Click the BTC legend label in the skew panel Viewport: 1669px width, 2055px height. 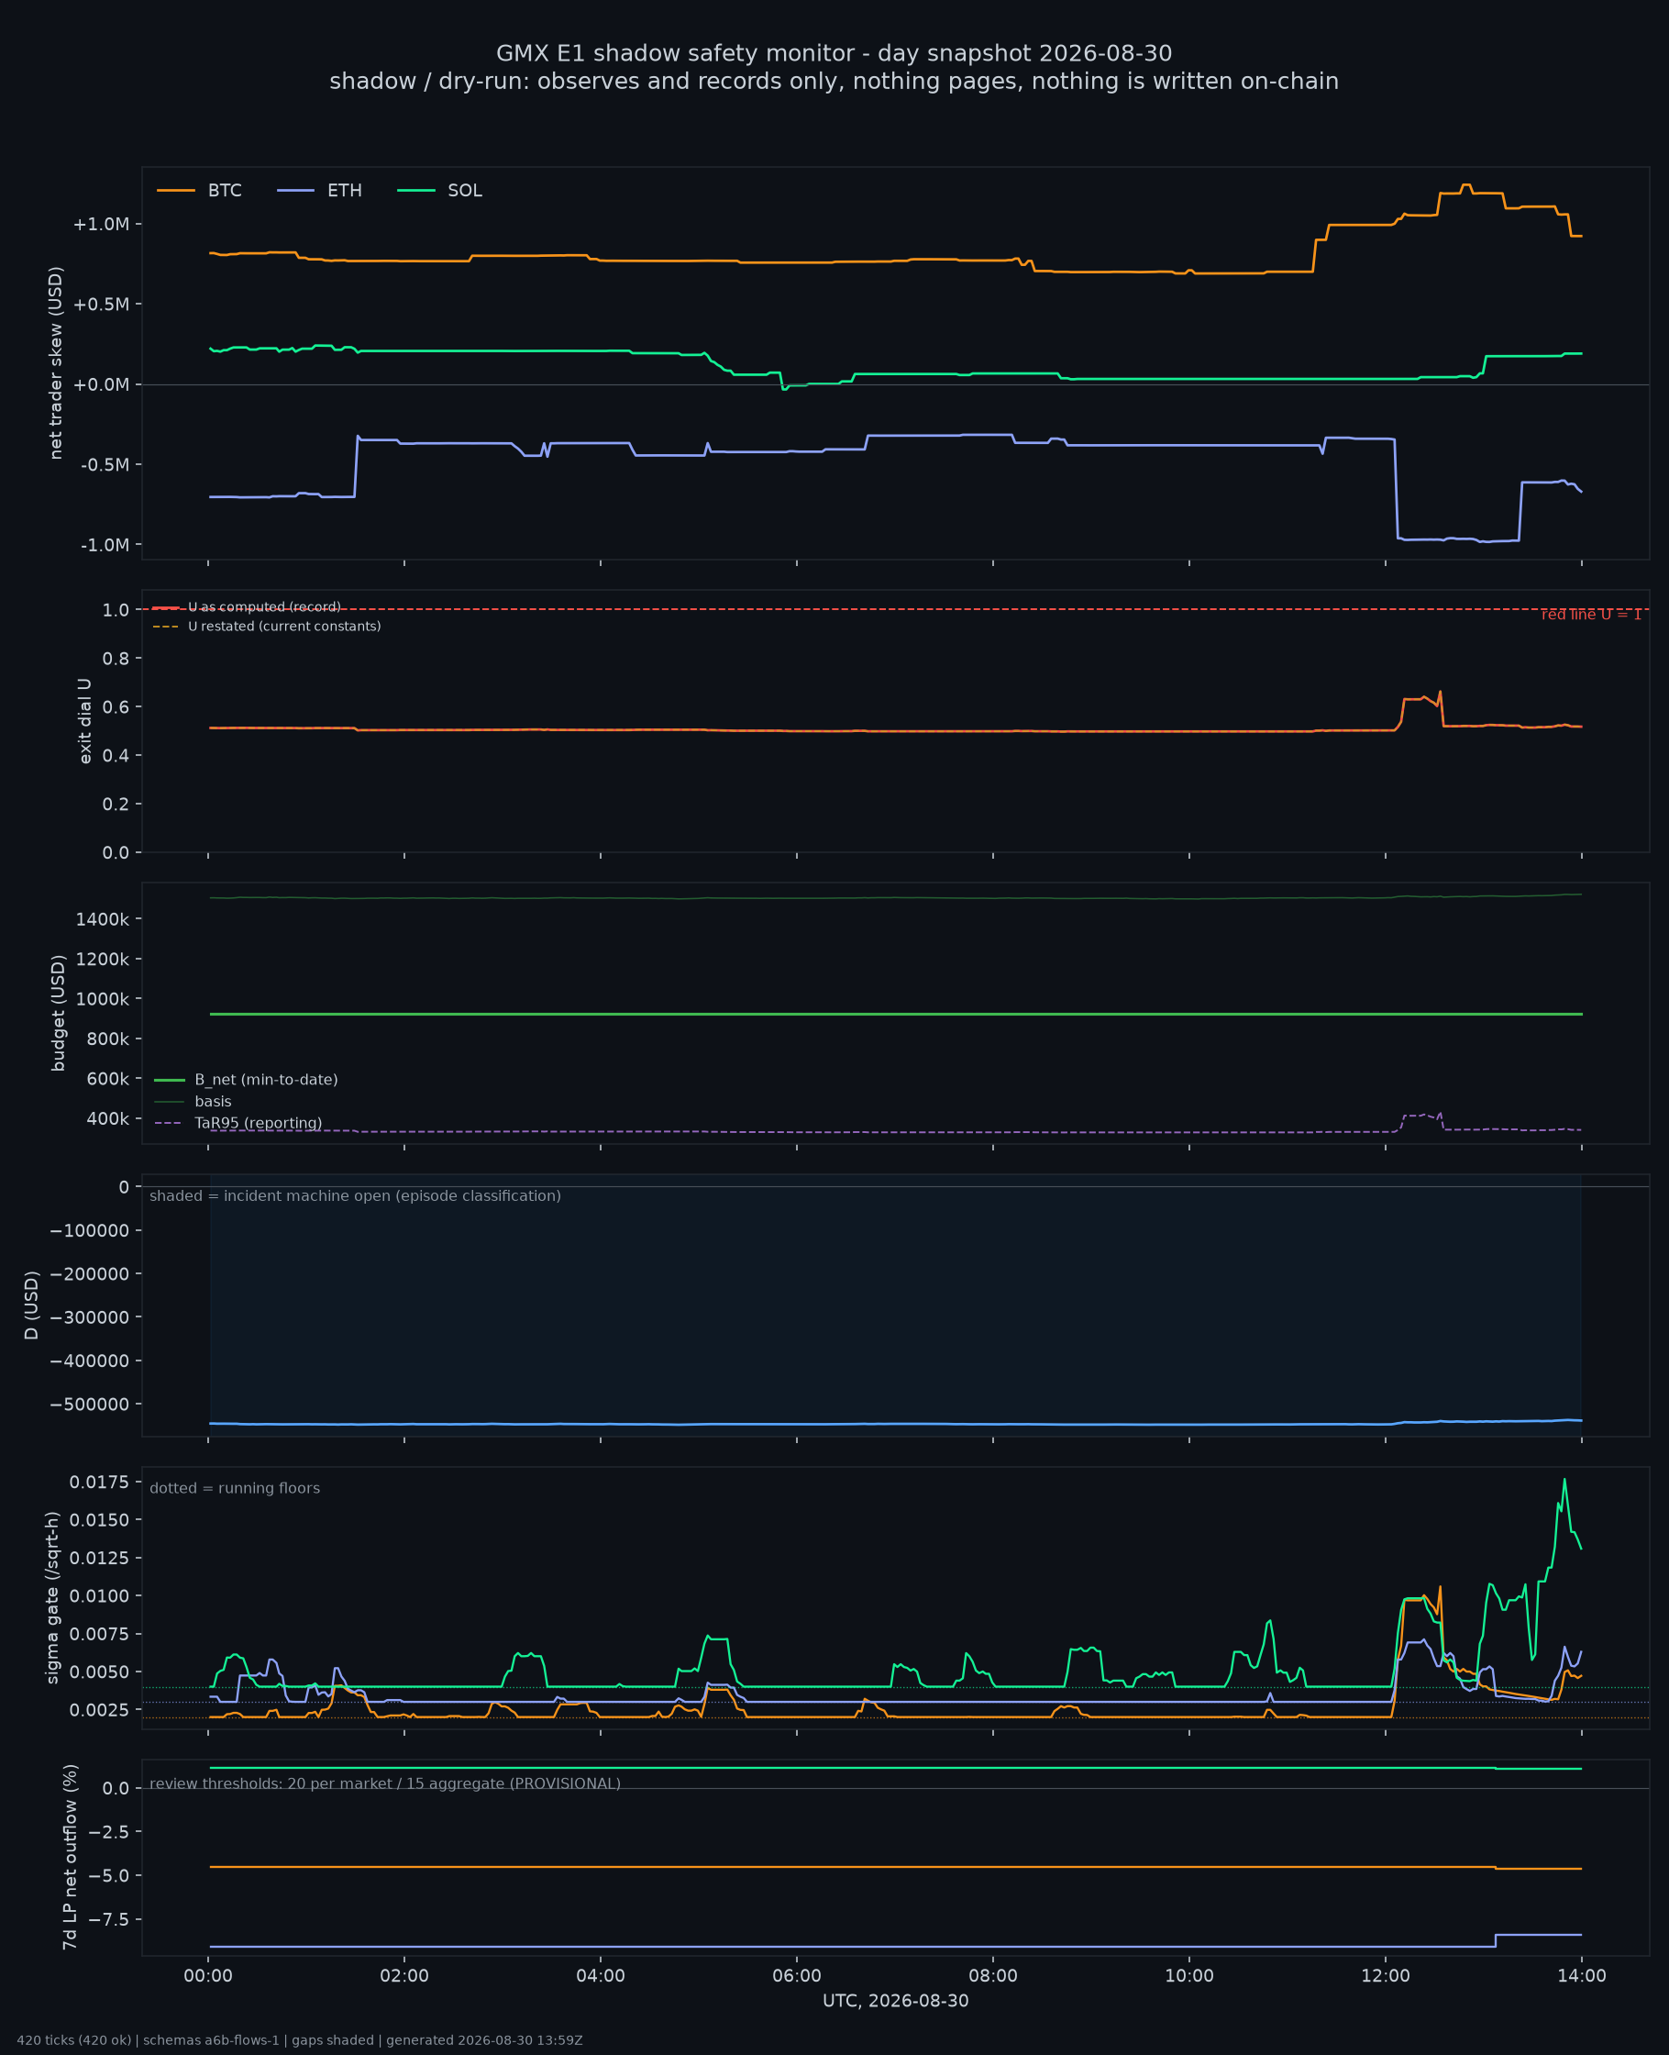point(225,191)
